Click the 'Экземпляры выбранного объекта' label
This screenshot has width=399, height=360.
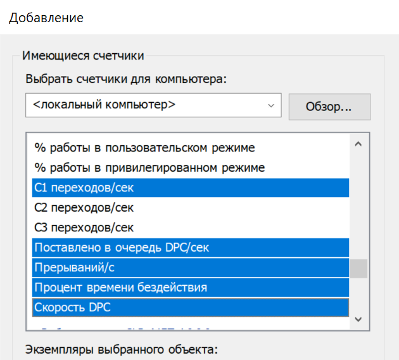[x=121, y=349]
